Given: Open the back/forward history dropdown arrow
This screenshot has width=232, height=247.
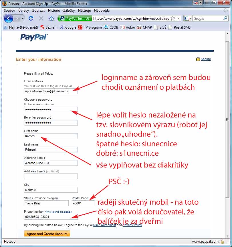Looking at the screenshot, I should point(23,19).
